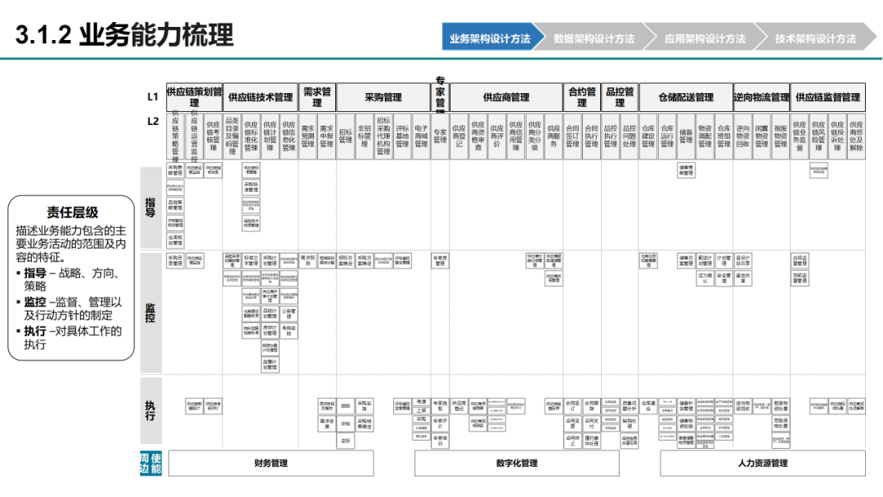Select L2 cell 品控问题处理
The height and width of the screenshot is (497, 883).
(629, 137)
